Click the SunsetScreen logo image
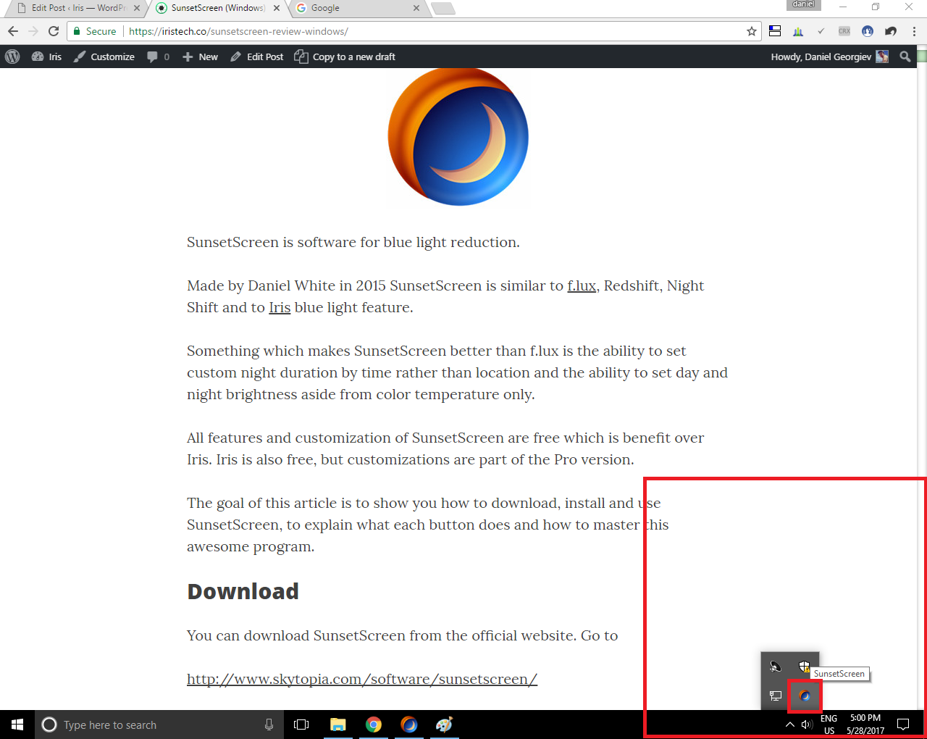This screenshot has width=927, height=739. tap(458, 138)
